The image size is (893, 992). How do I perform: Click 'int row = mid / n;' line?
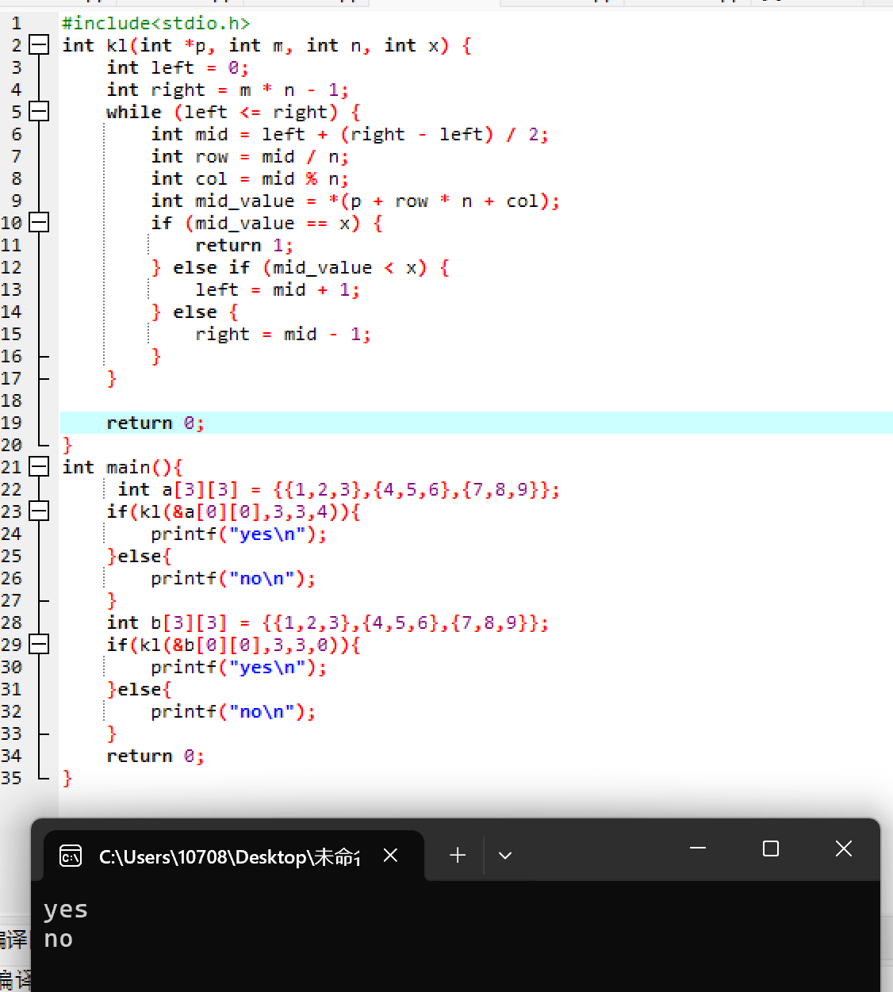click(250, 156)
